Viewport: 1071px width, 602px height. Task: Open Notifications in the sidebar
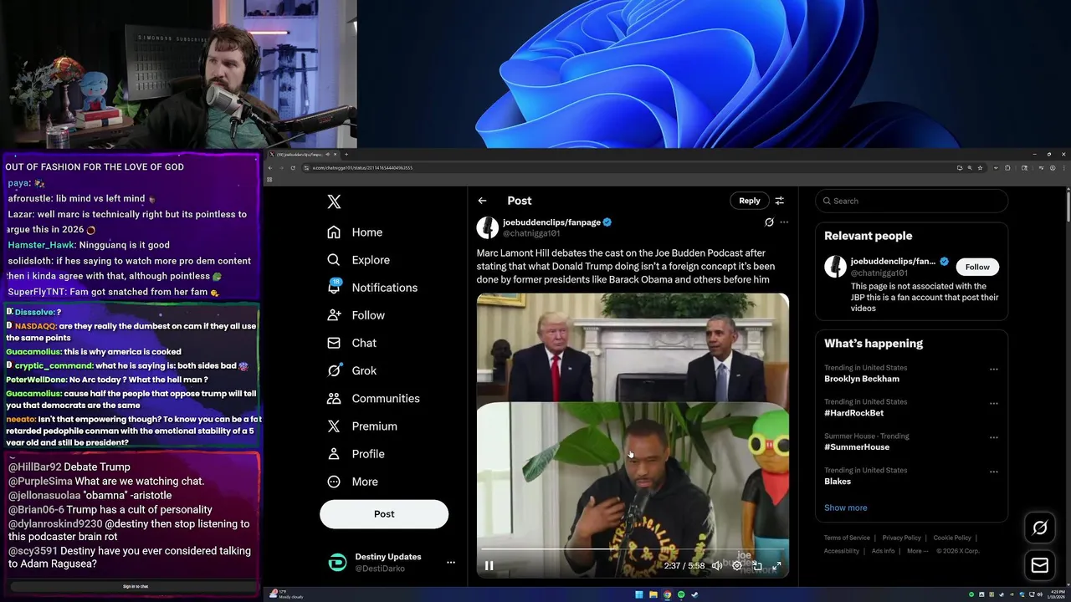pyautogui.click(x=372, y=288)
